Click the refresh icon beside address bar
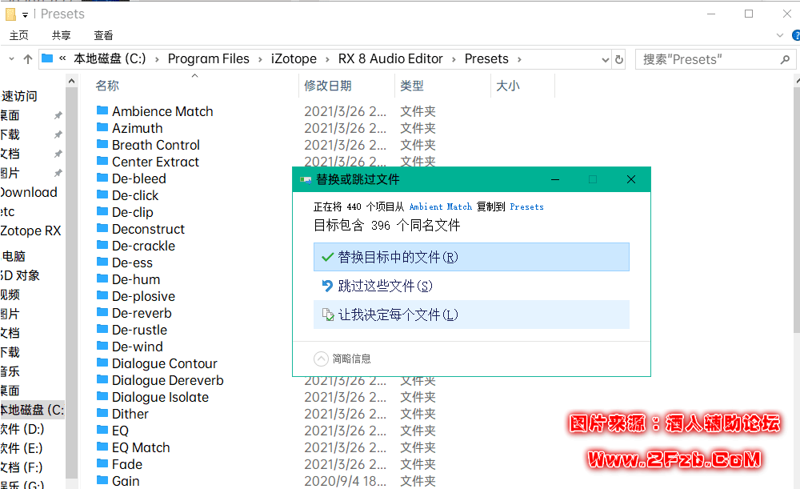Image resolution: width=800 pixels, height=489 pixels. pyautogui.click(x=619, y=59)
